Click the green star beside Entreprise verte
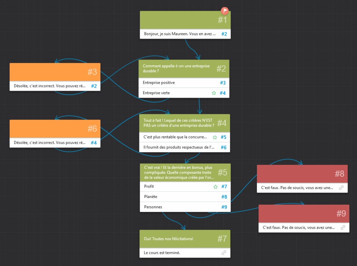The width and height of the screenshot is (357, 266). click(x=214, y=93)
